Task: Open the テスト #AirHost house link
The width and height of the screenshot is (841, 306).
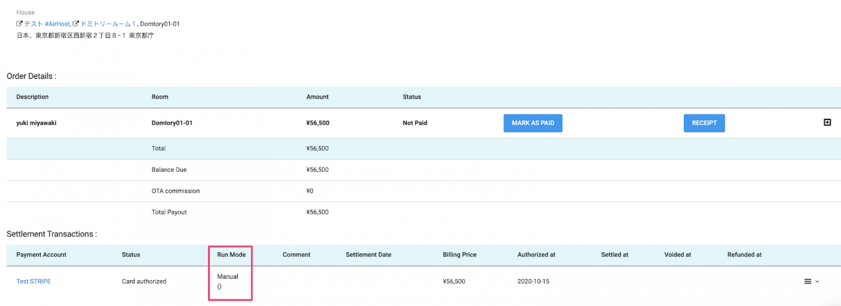Action: tap(47, 24)
